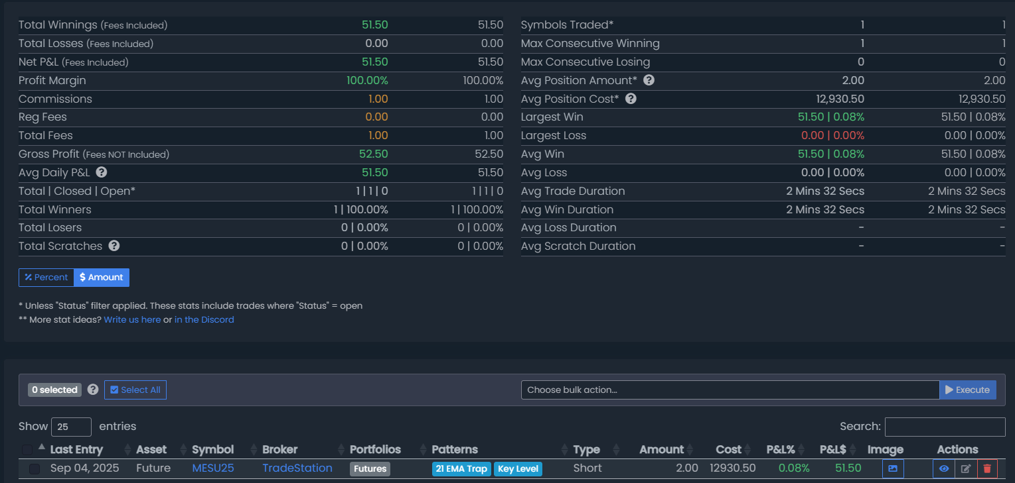Viewport: 1015px width, 483px height.
Task: Click help icon next to Avg Daily P&L
Action: 102,172
